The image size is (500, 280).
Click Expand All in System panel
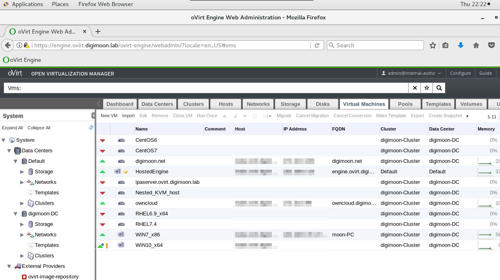click(12, 128)
